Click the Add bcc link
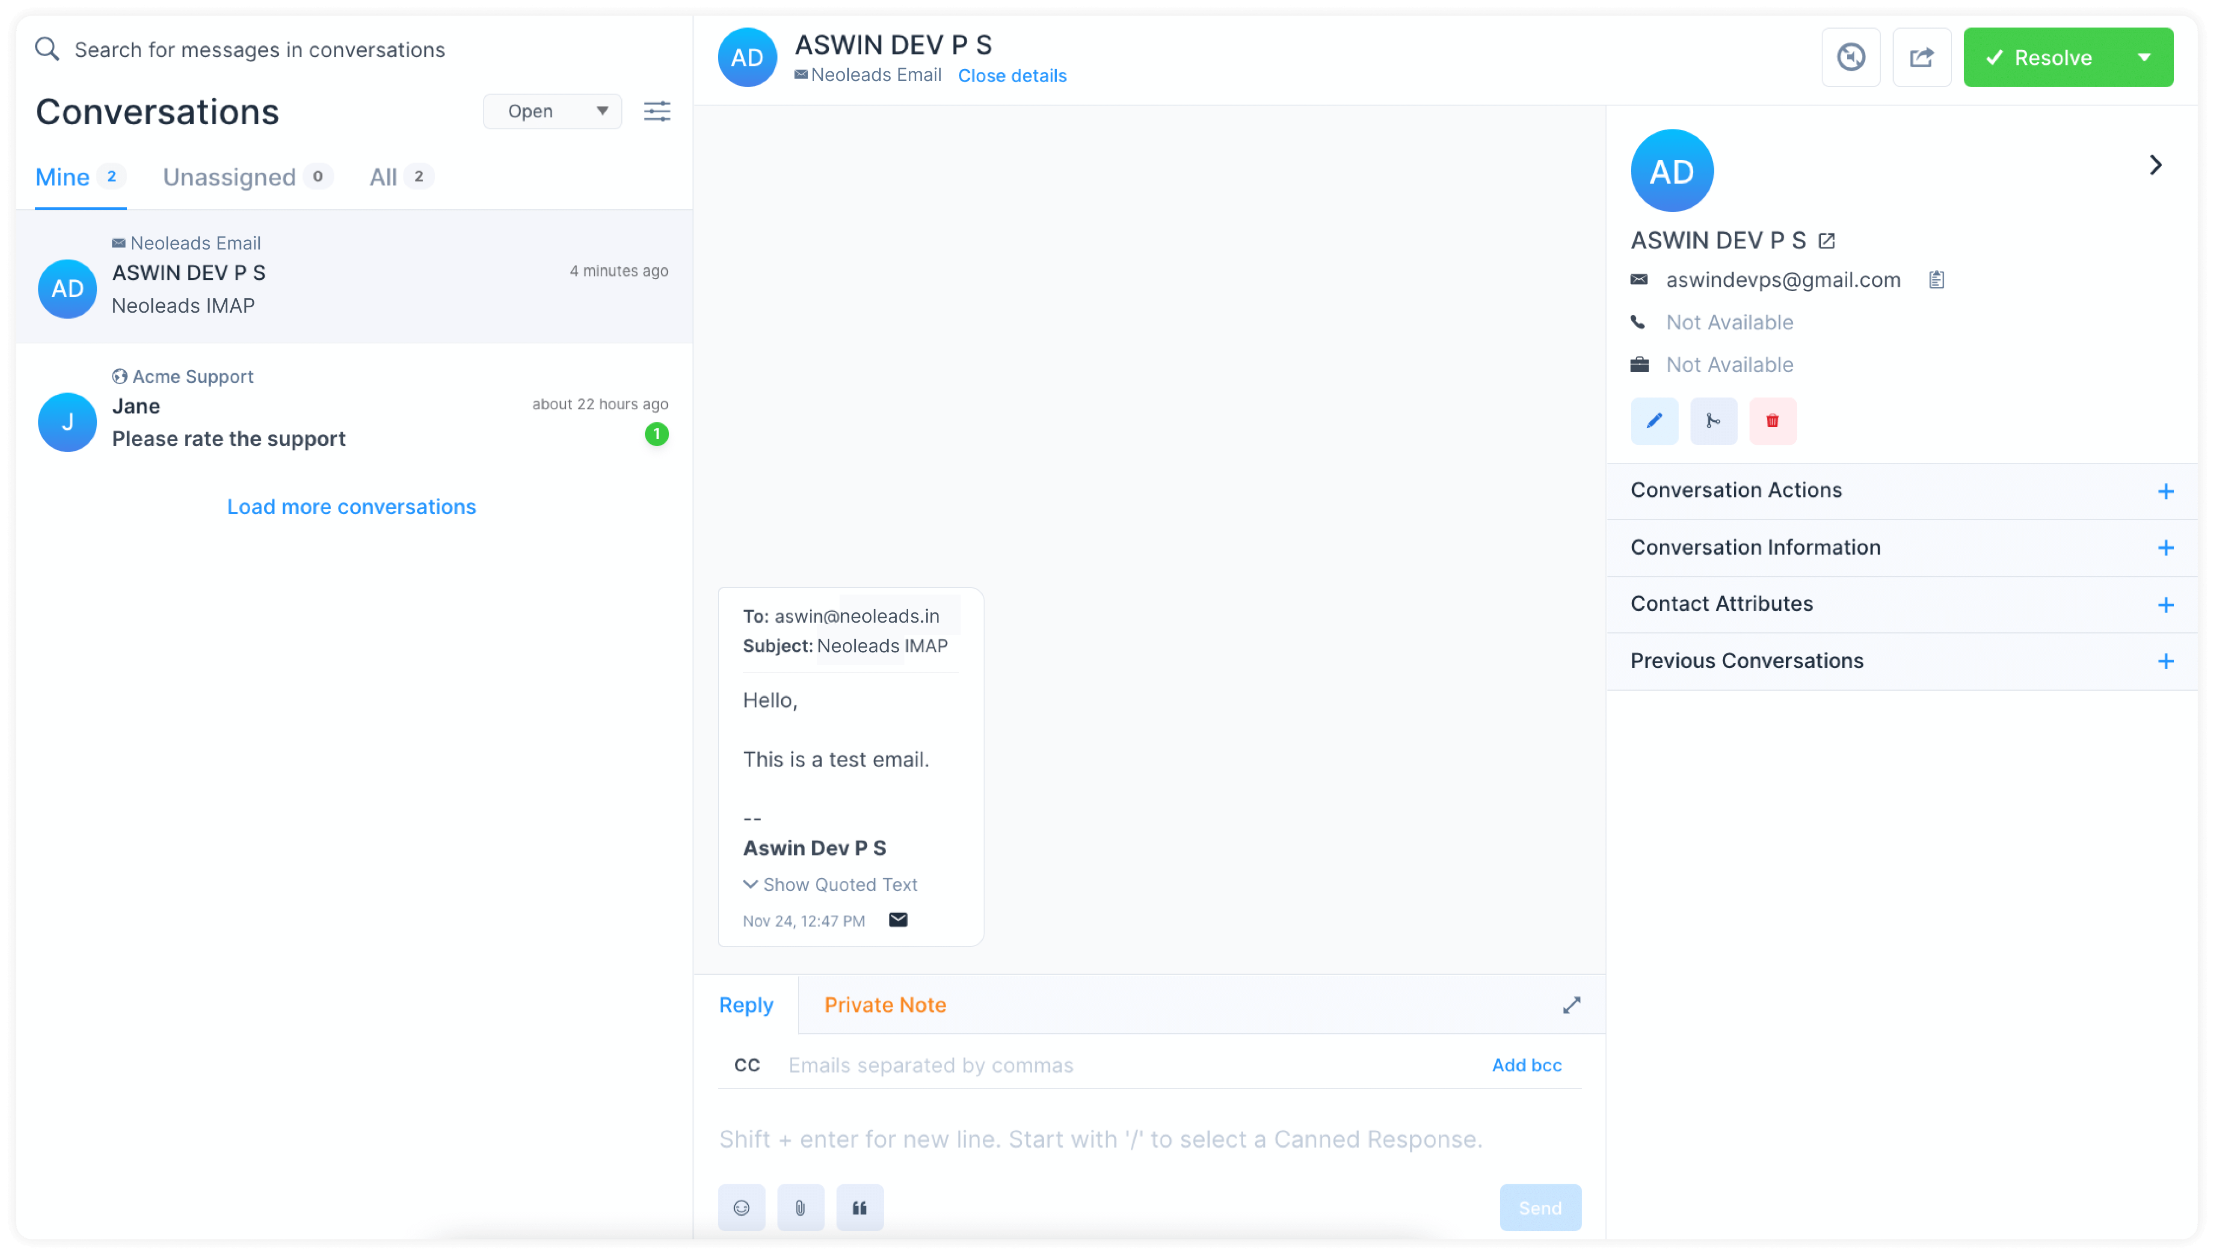 click(x=1526, y=1065)
